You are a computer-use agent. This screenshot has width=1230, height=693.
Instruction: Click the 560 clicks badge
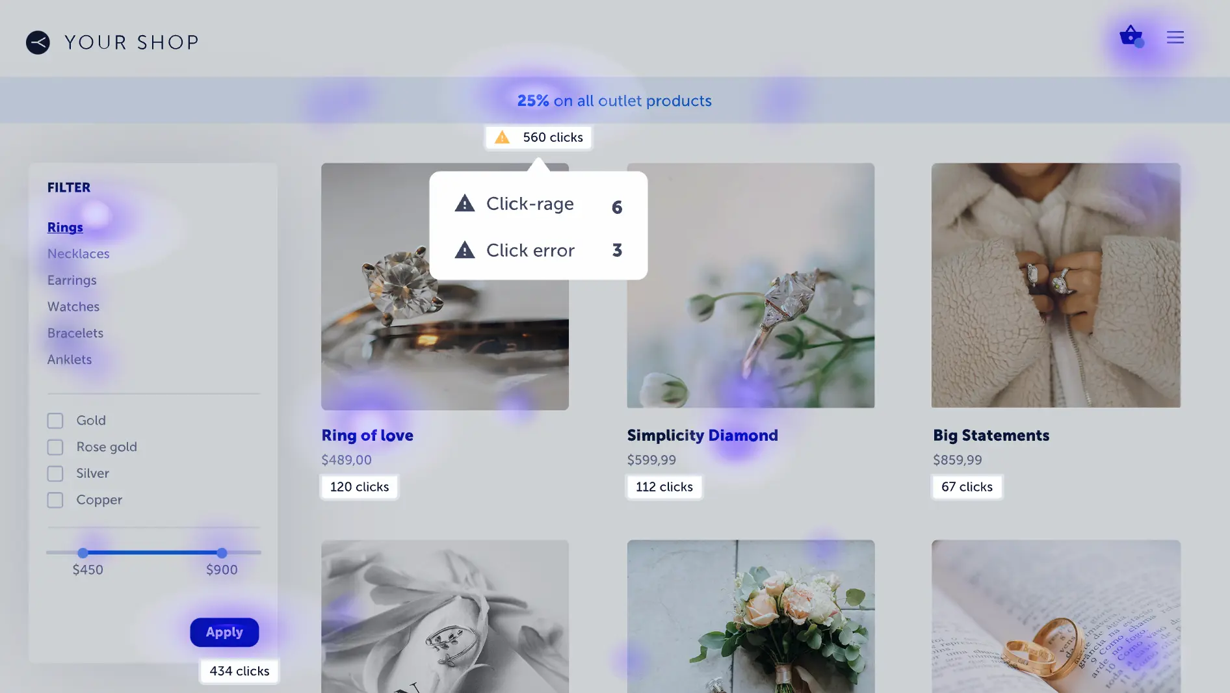coord(538,137)
